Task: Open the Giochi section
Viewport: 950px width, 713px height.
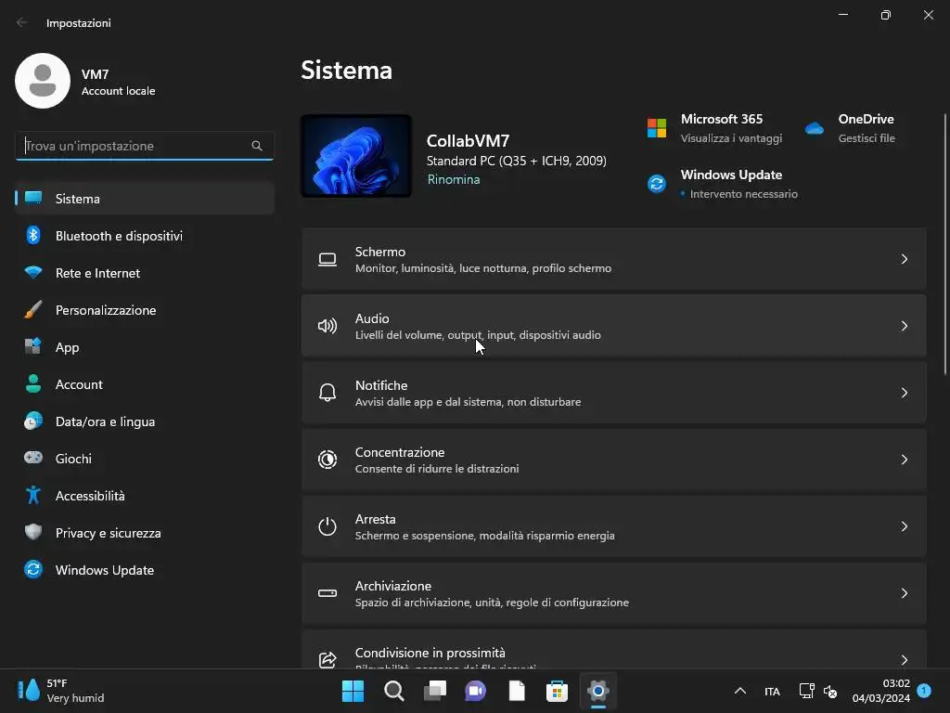Action: 145,459
